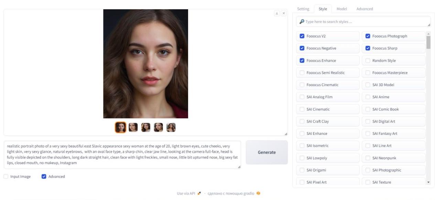
Task: Check the SAI Craft Clay style
Action: (x=302, y=121)
